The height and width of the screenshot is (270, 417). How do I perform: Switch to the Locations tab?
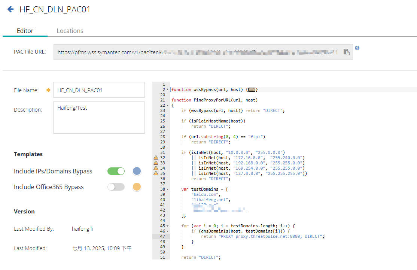[70, 31]
